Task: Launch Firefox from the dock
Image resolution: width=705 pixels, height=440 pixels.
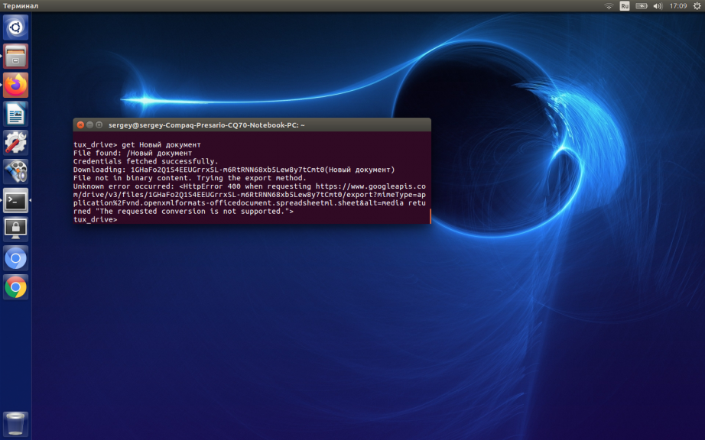Action: tap(15, 84)
